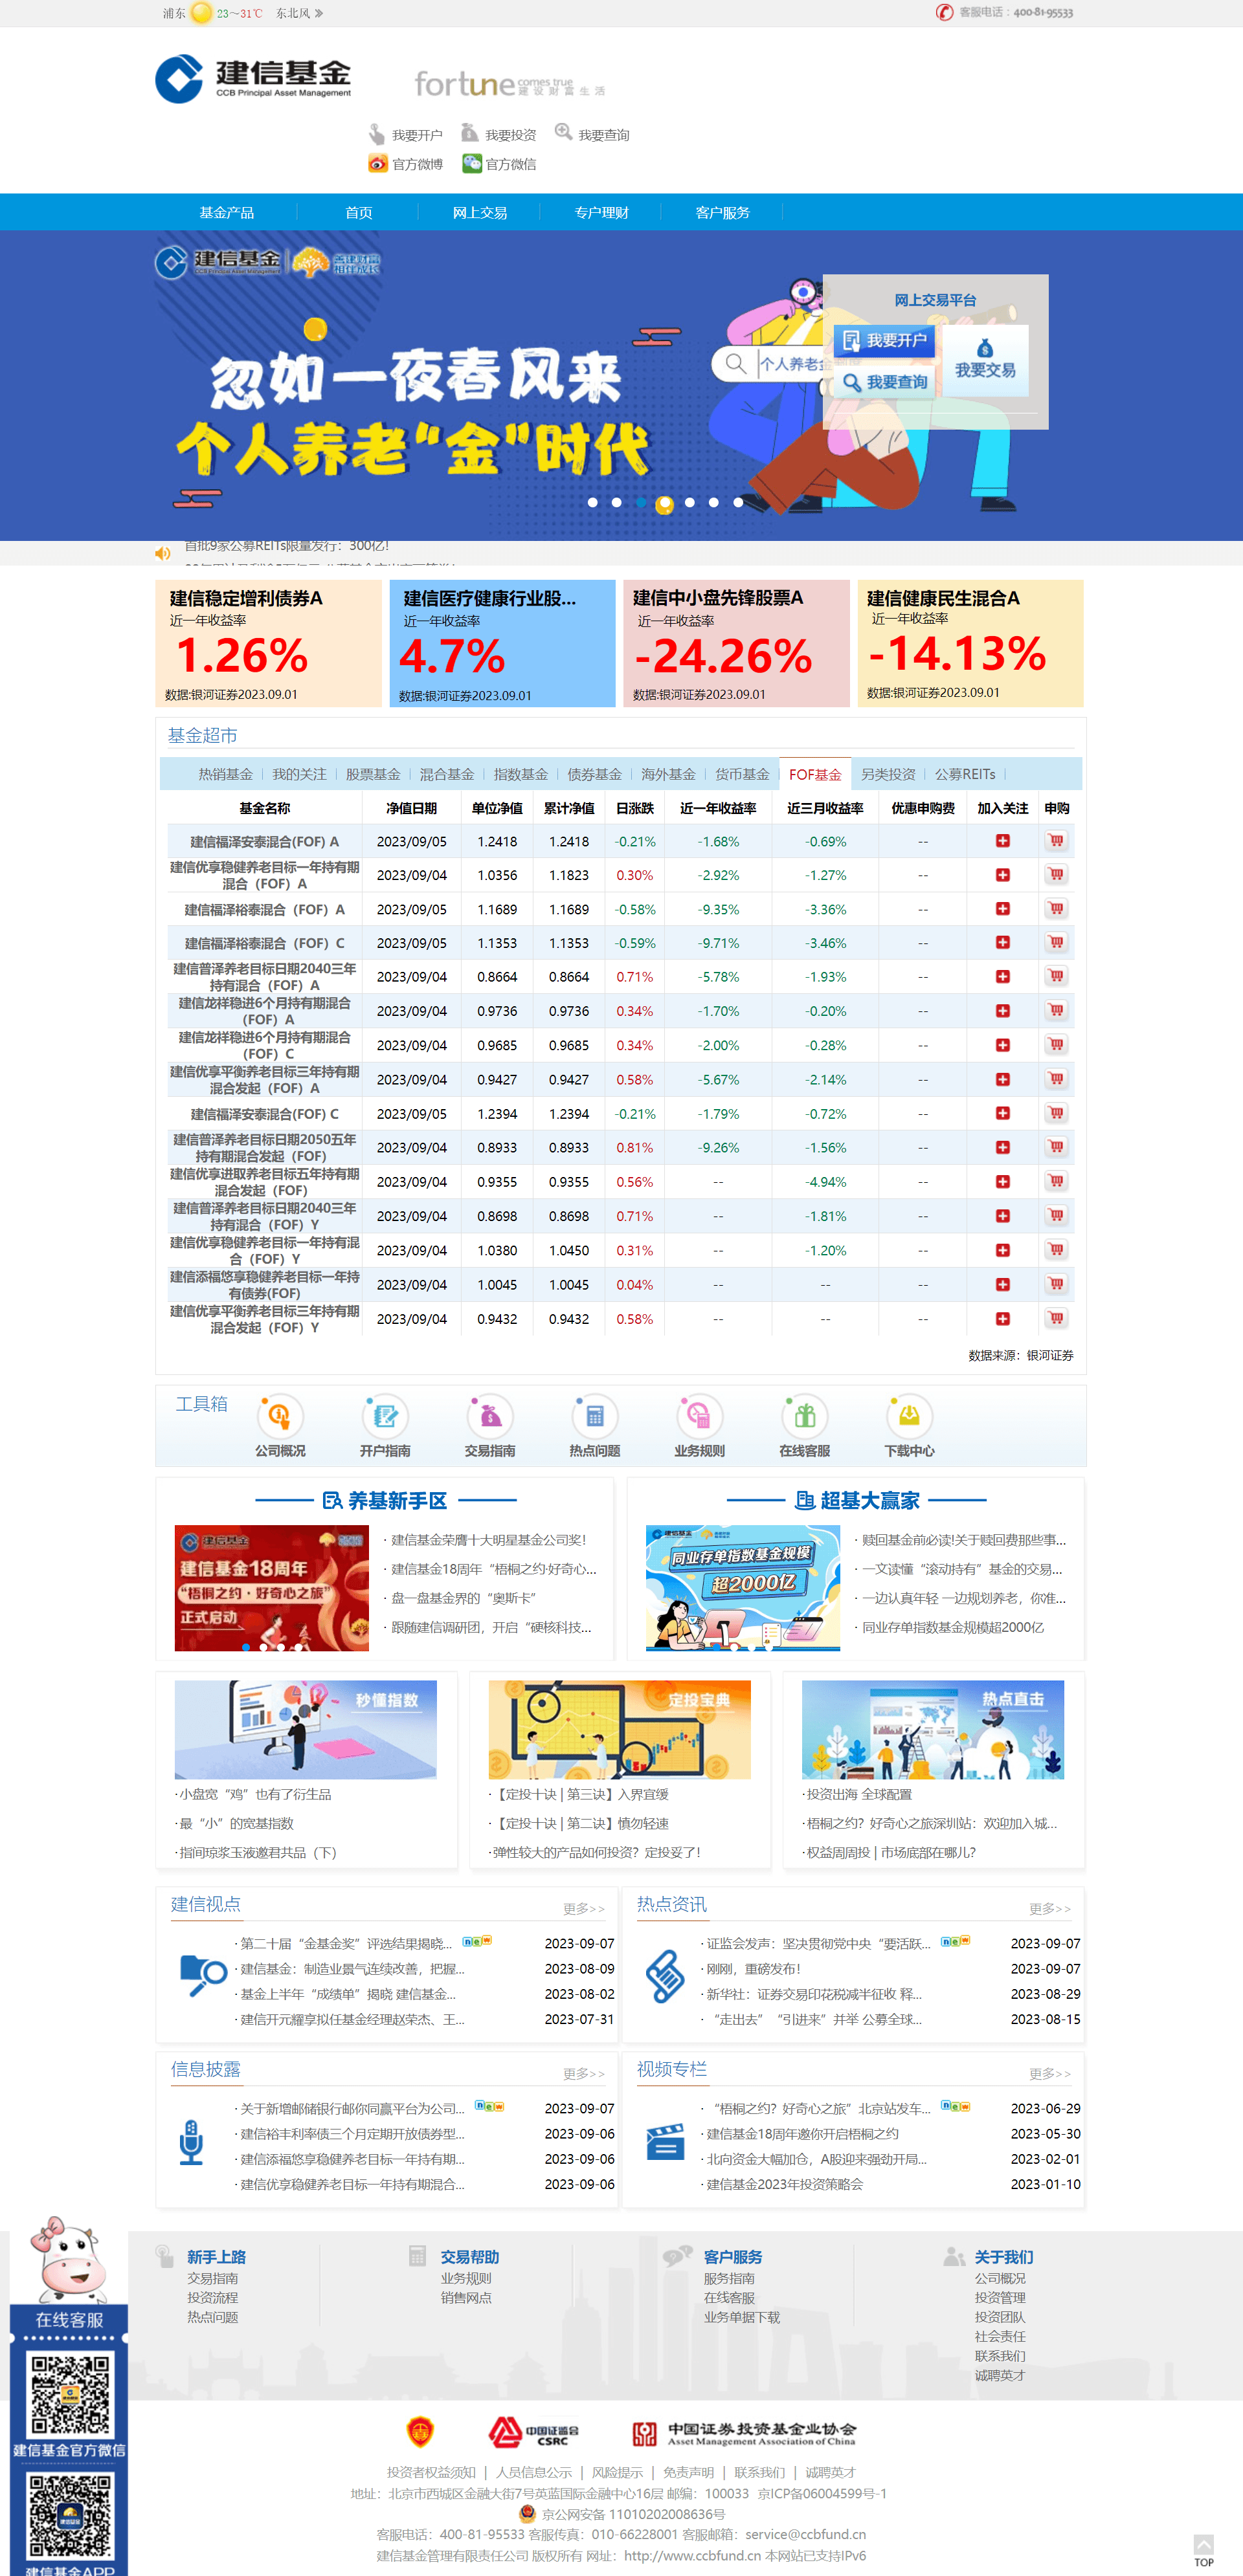Click the 我要交易 button on the trading panel

coord(986,360)
